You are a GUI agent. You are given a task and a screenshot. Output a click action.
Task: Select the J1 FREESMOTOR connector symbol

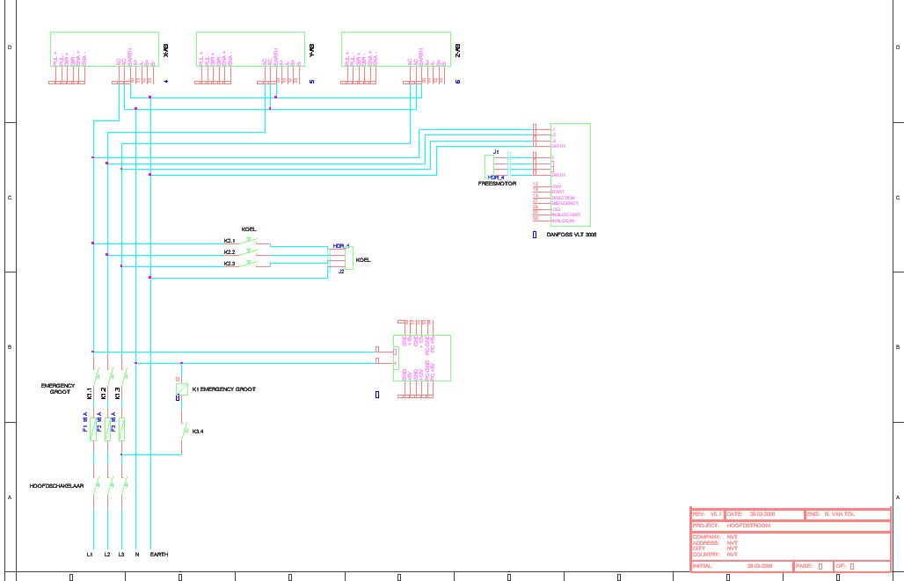pyautogui.click(x=509, y=164)
